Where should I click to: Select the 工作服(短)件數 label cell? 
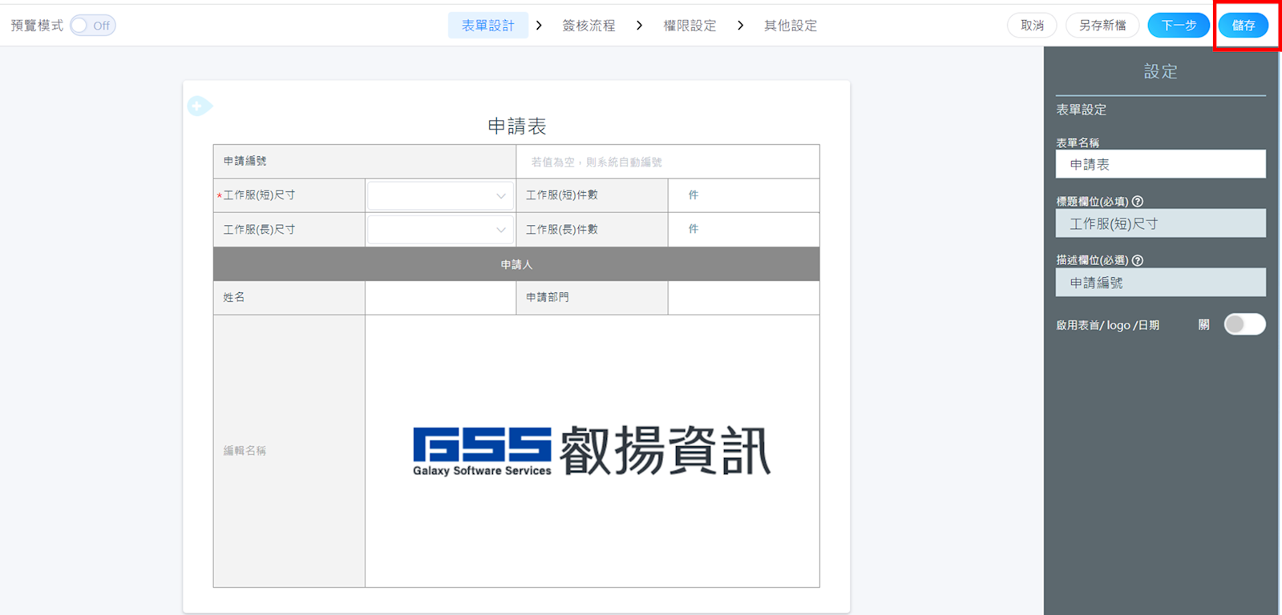pos(592,195)
